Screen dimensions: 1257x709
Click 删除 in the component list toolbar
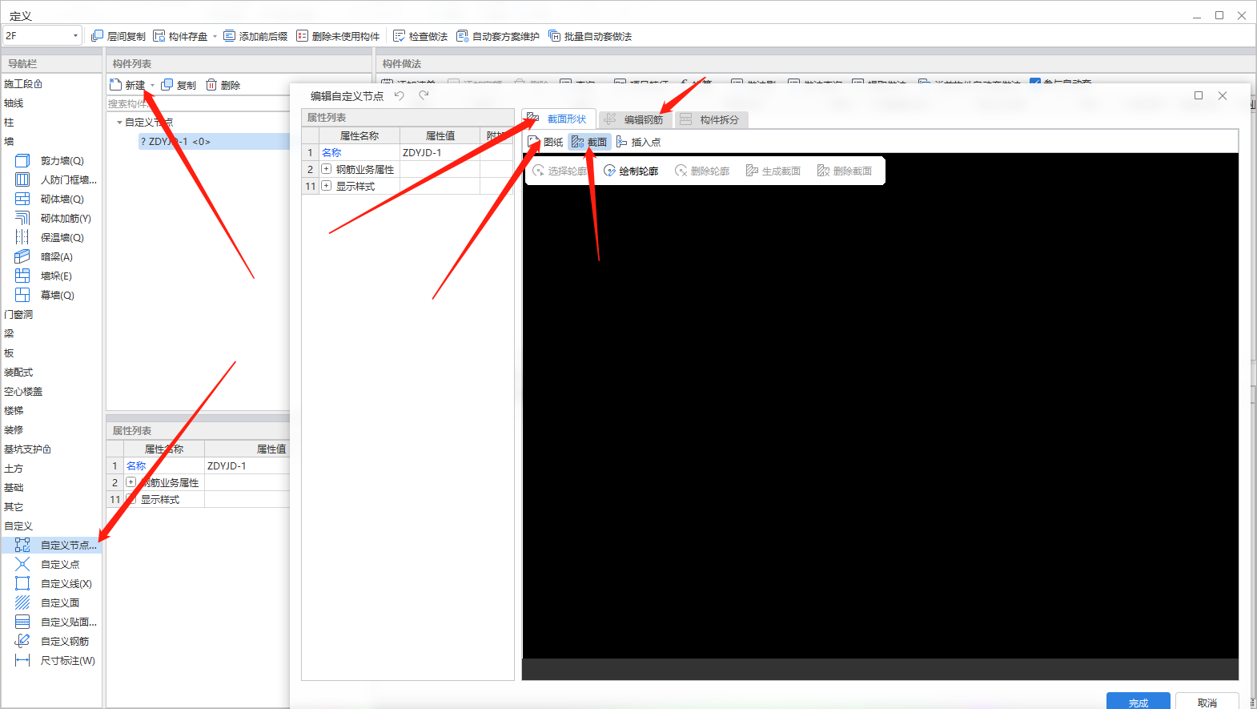point(223,85)
